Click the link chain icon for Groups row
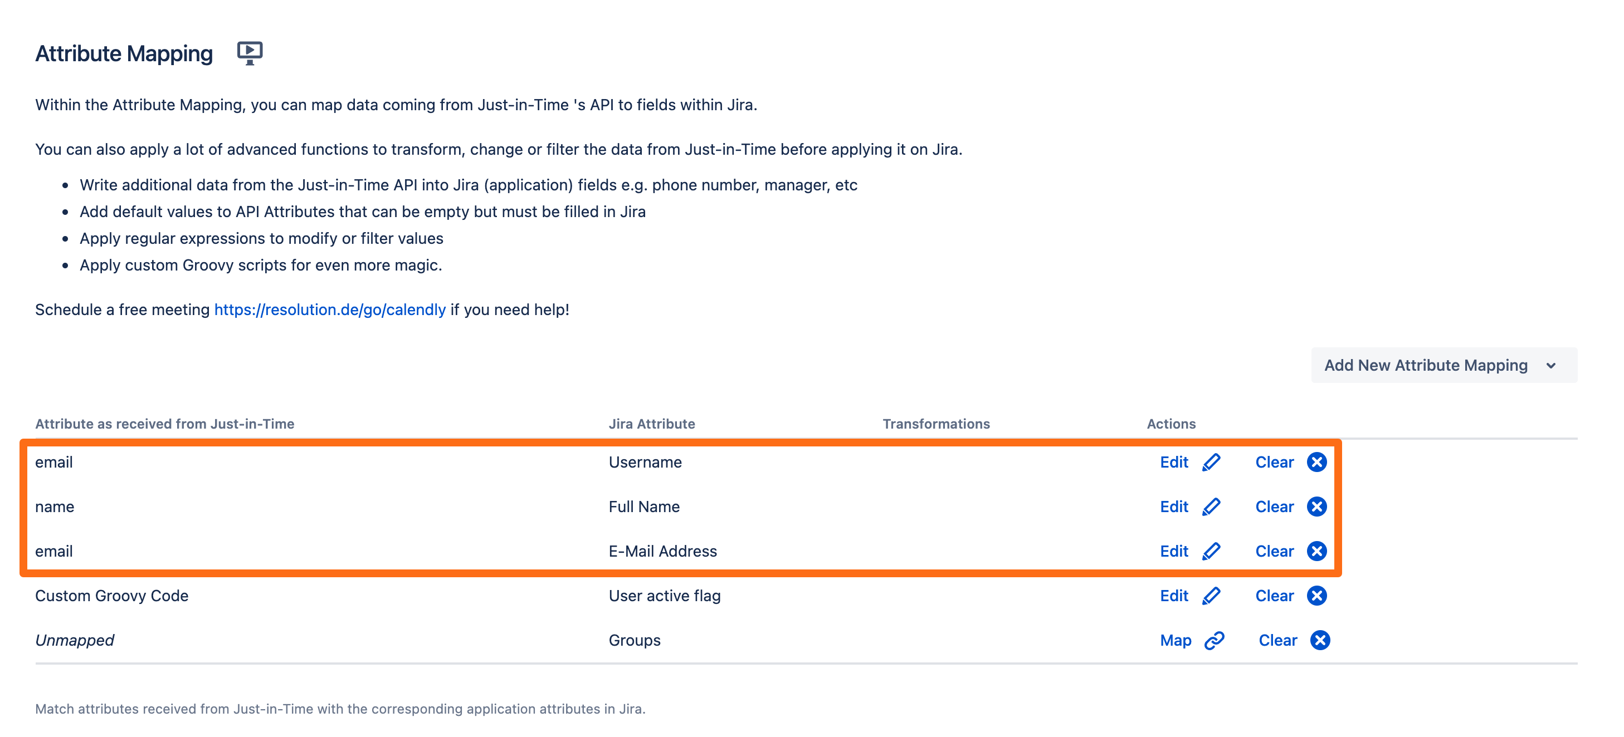Image resolution: width=1624 pixels, height=737 pixels. (1213, 641)
